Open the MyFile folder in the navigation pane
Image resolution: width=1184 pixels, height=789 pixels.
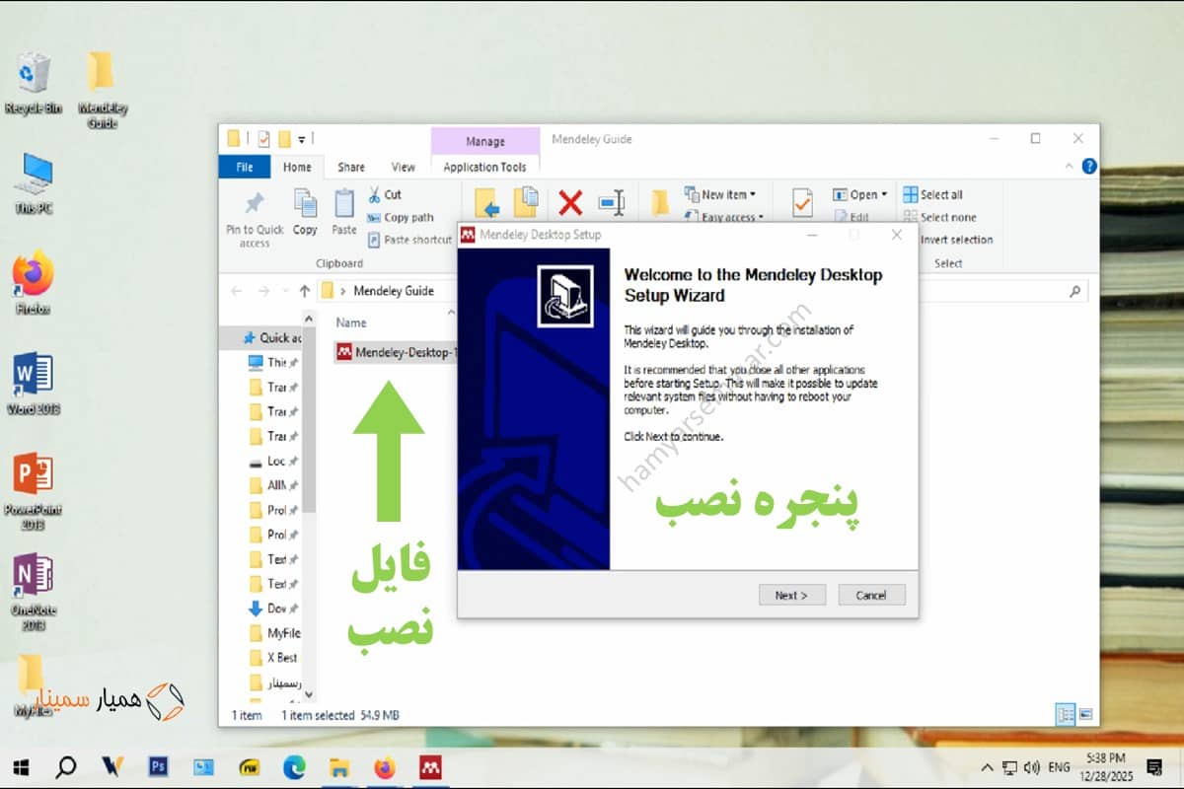tap(273, 633)
